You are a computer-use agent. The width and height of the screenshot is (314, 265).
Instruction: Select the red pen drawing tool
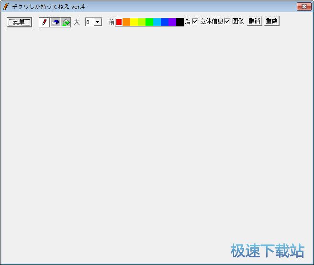(x=44, y=22)
